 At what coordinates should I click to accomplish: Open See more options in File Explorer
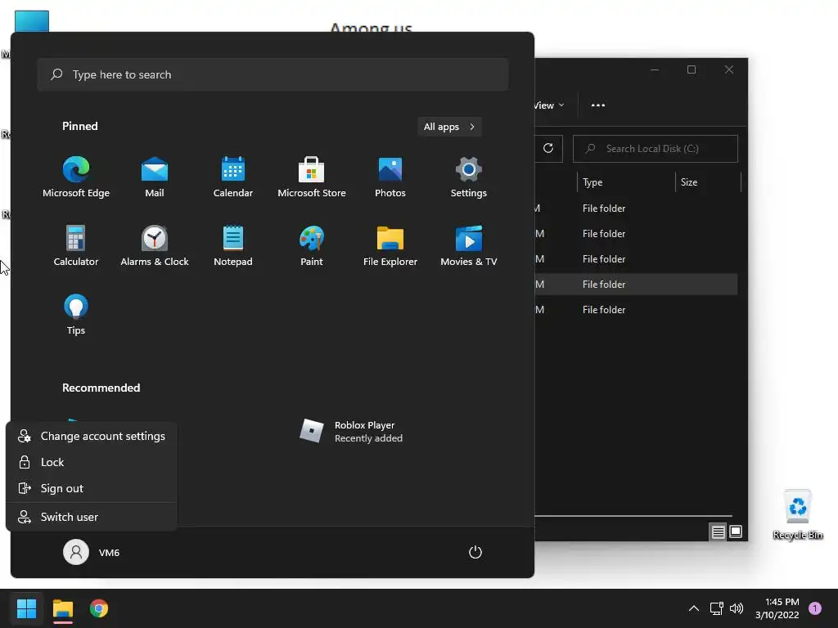[598, 105]
